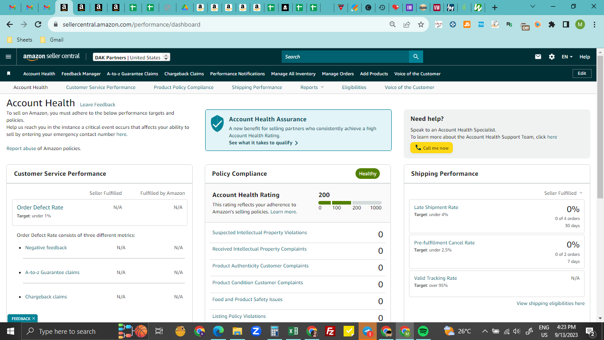The height and width of the screenshot is (340, 604).
Task: Open the Seller Fulfilled shipping filter dropdown
Action: click(x=563, y=193)
